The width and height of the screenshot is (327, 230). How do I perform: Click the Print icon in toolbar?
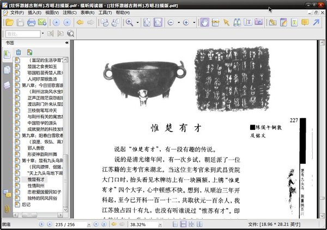[x=32, y=22]
